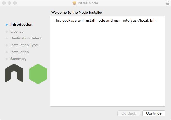Click the disabled Go Back button

click(x=129, y=113)
